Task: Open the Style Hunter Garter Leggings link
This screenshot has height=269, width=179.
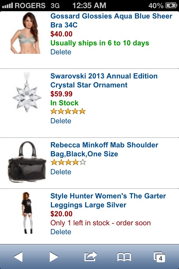Action: click(x=108, y=200)
